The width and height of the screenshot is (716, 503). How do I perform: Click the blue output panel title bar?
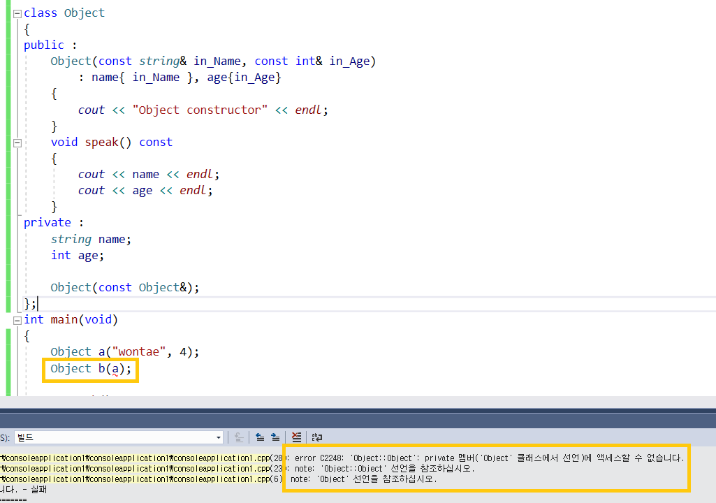[358, 418]
